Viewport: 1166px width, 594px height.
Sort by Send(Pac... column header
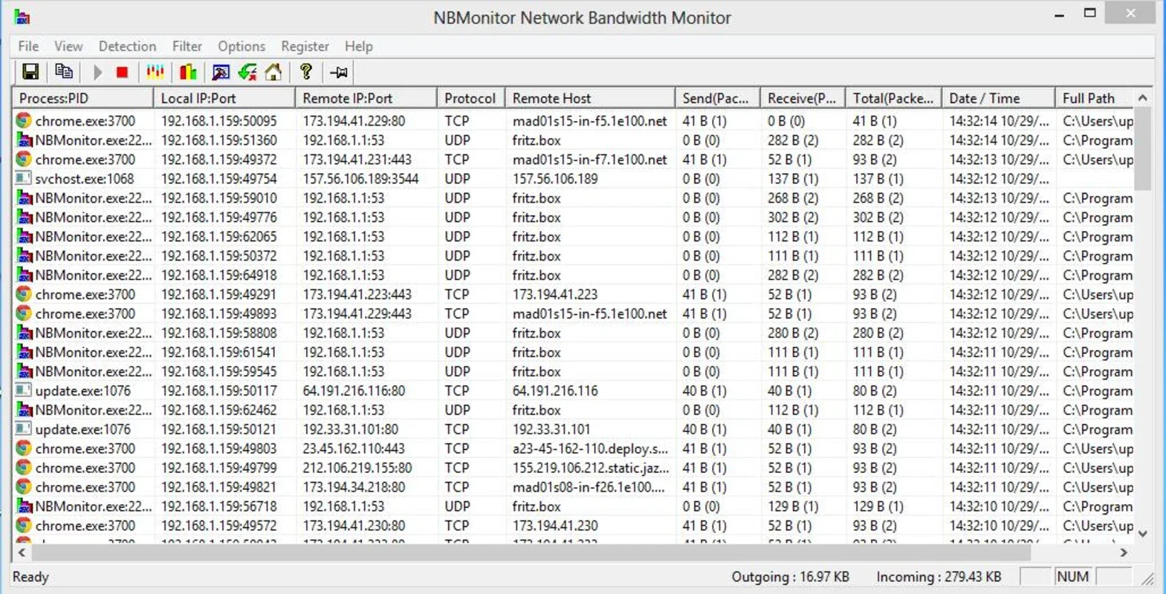(x=718, y=98)
